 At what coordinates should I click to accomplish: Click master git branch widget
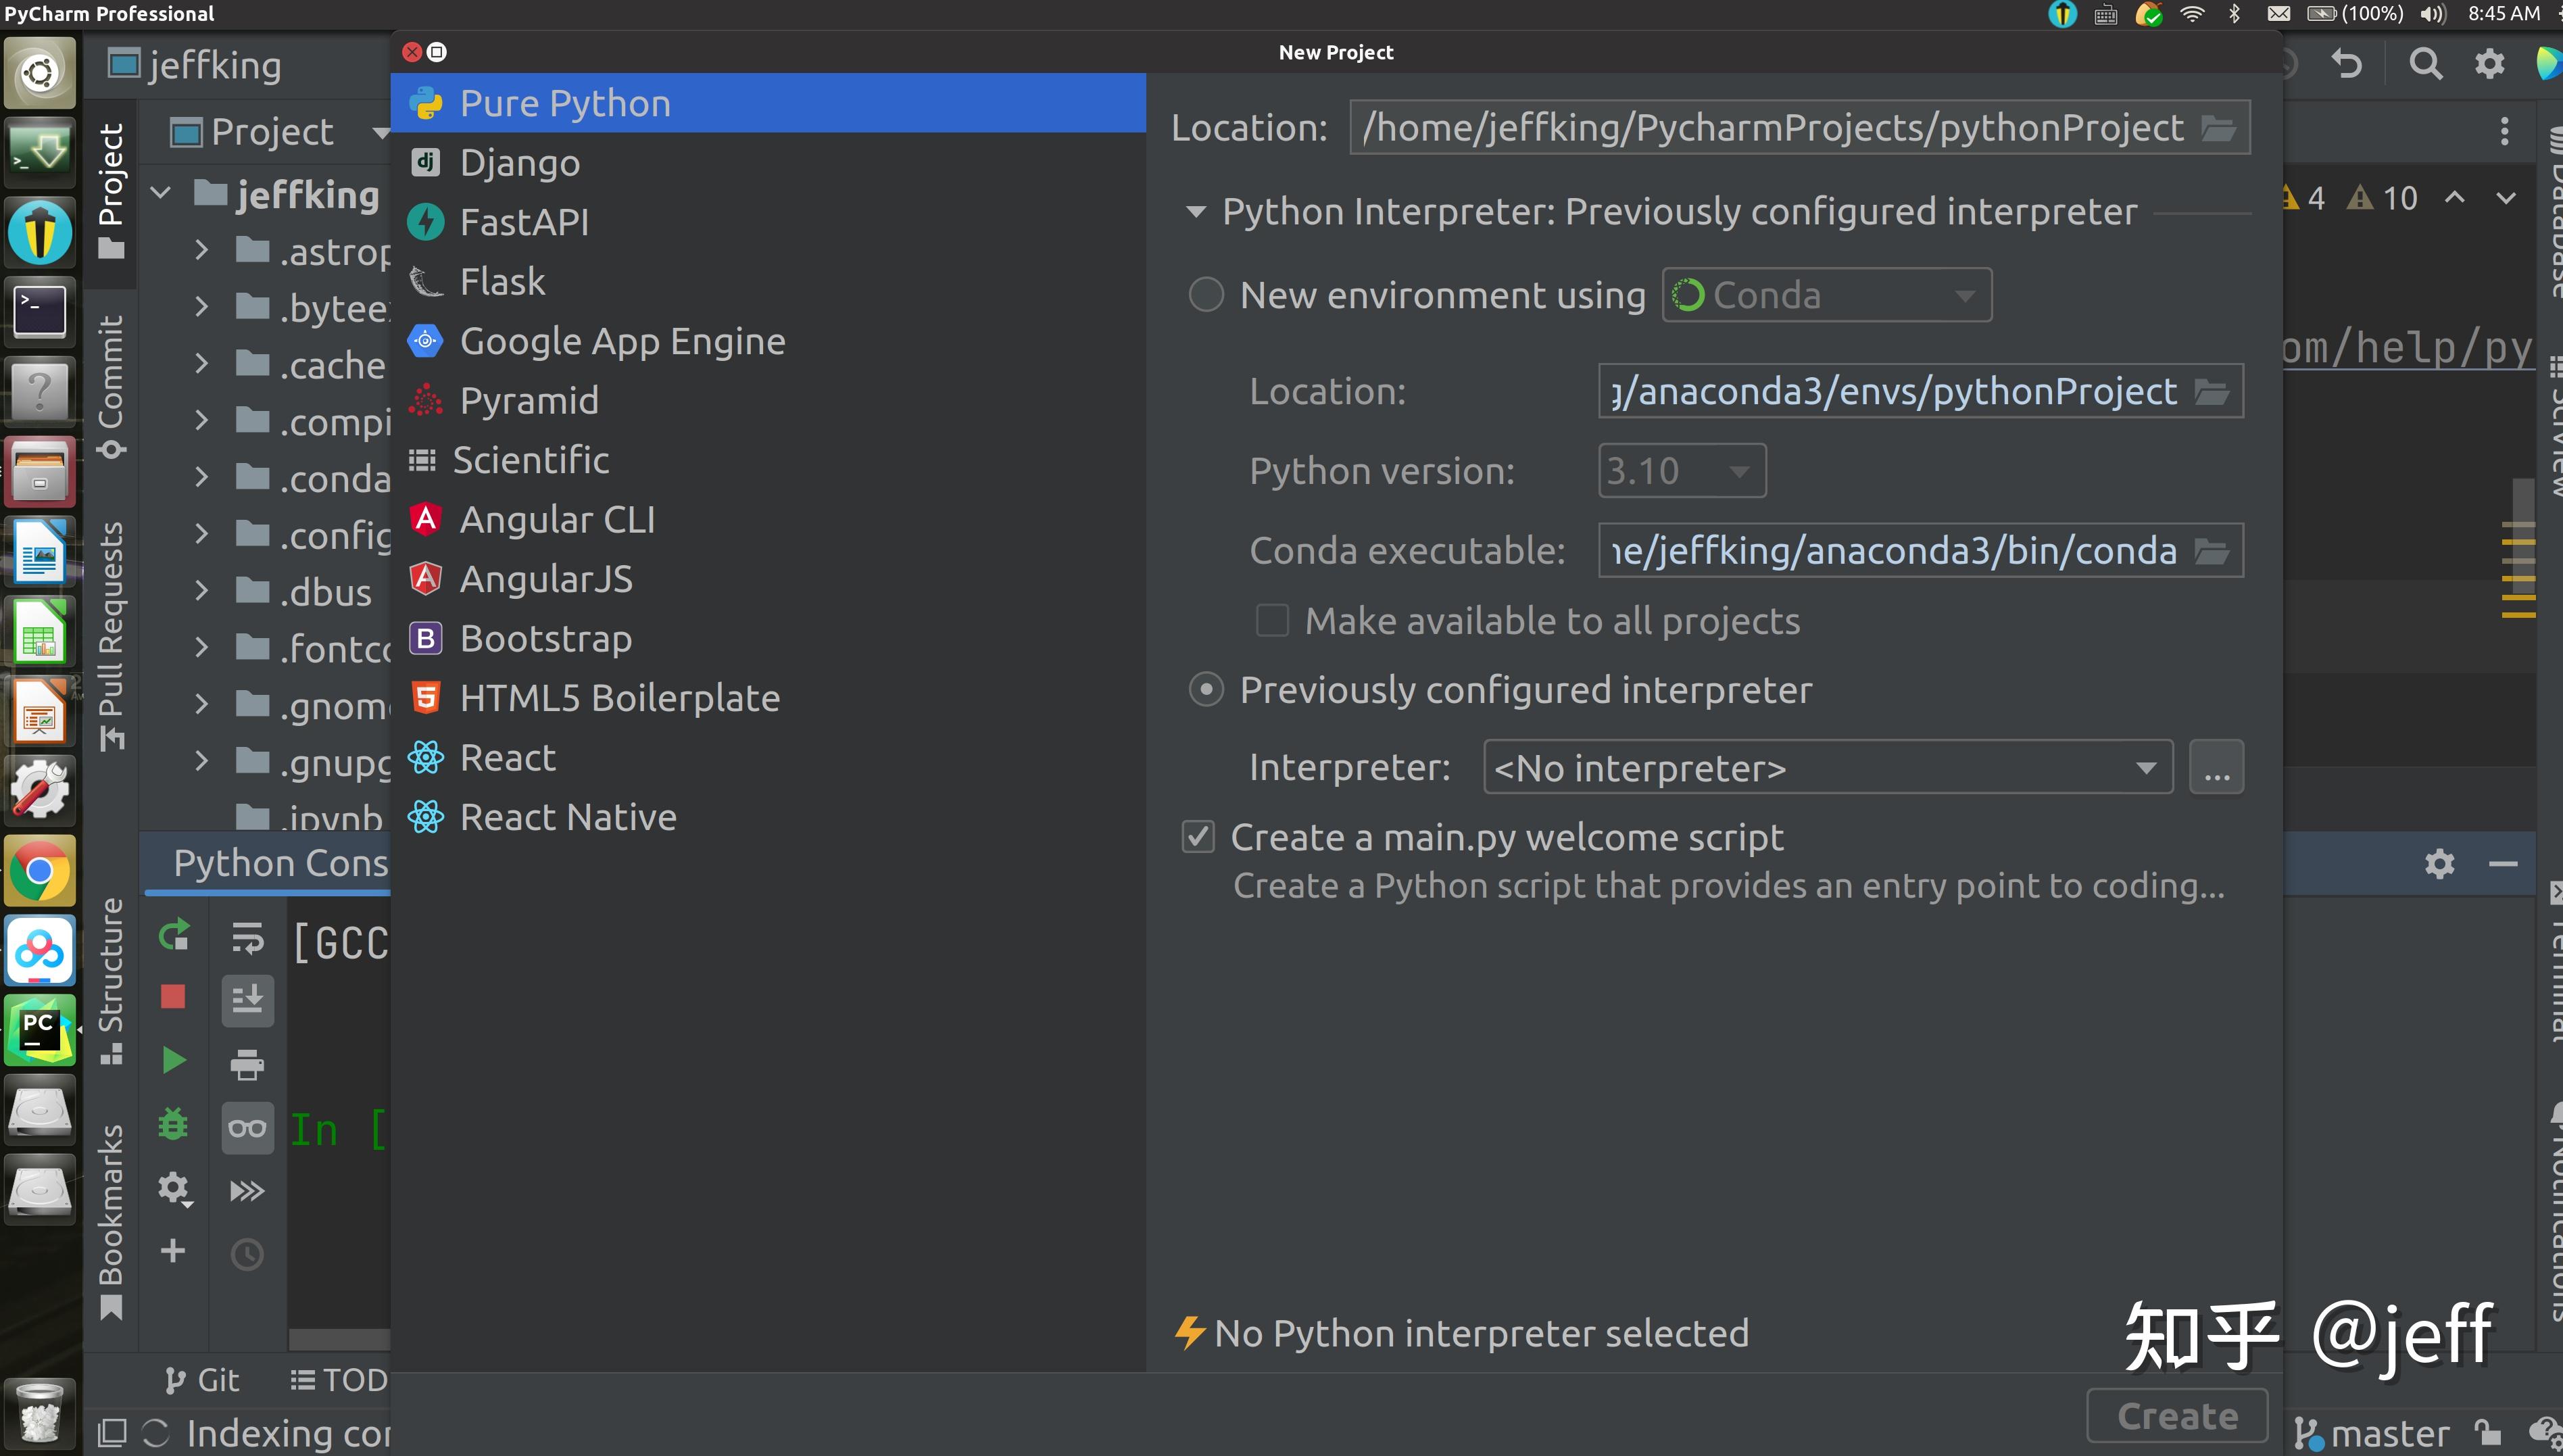[x=2372, y=1434]
